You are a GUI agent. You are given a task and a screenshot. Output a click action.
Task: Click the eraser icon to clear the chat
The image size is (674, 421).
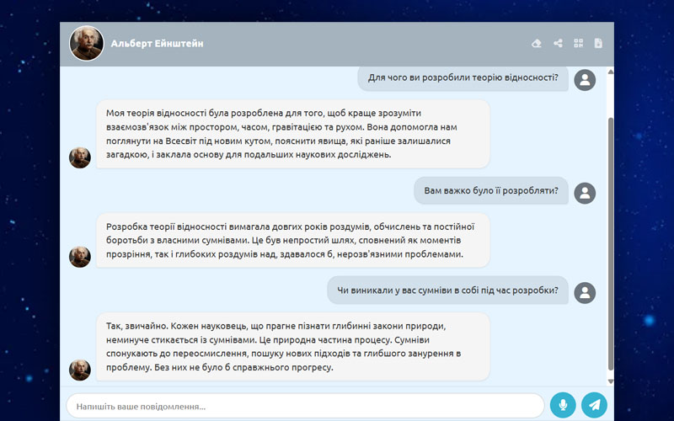click(x=536, y=44)
